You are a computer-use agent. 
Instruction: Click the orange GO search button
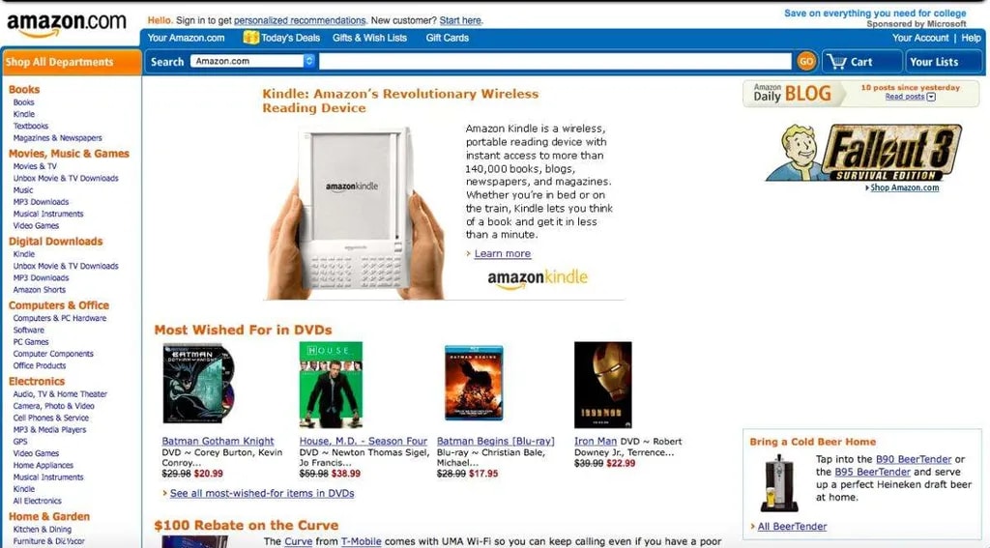(805, 61)
